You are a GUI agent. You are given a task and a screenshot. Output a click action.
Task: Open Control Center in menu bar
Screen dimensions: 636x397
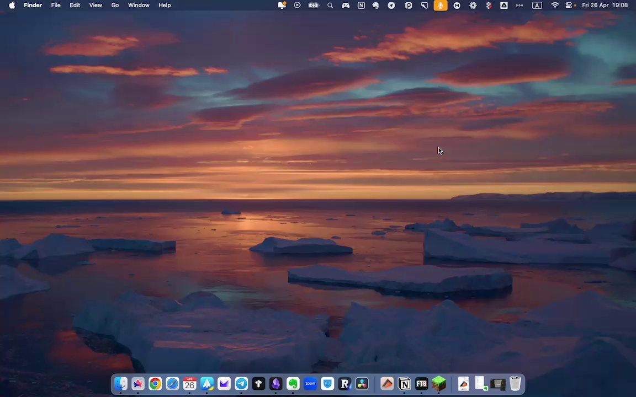[x=569, y=6]
